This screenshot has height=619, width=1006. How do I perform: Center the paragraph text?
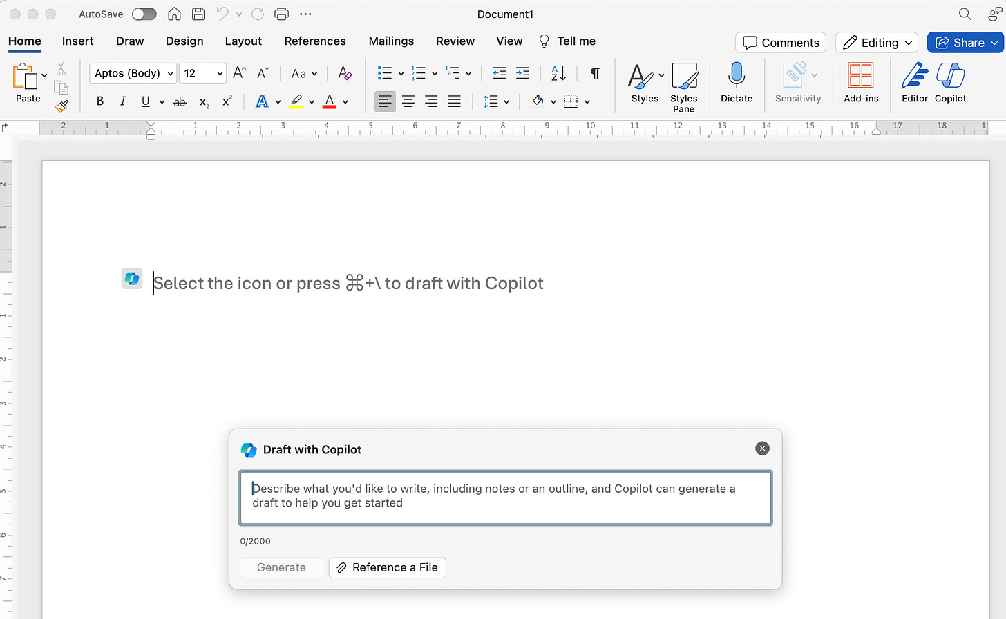[x=408, y=101]
